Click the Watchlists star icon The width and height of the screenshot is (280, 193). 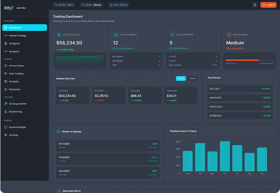tap(5, 89)
